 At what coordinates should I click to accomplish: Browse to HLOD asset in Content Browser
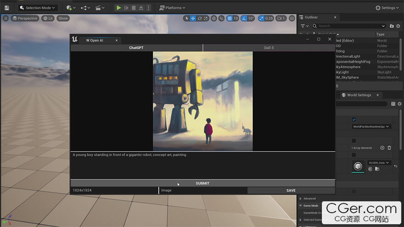377,169
